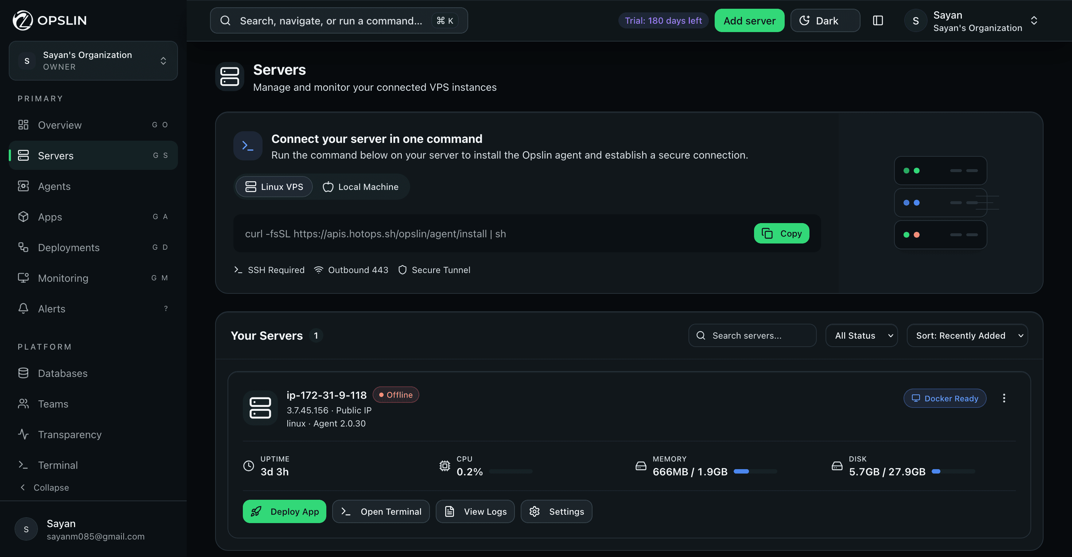Viewport: 1072px width, 557px height.
Task: Open the All Status filter dropdown
Action: click(x=862, y=335)
